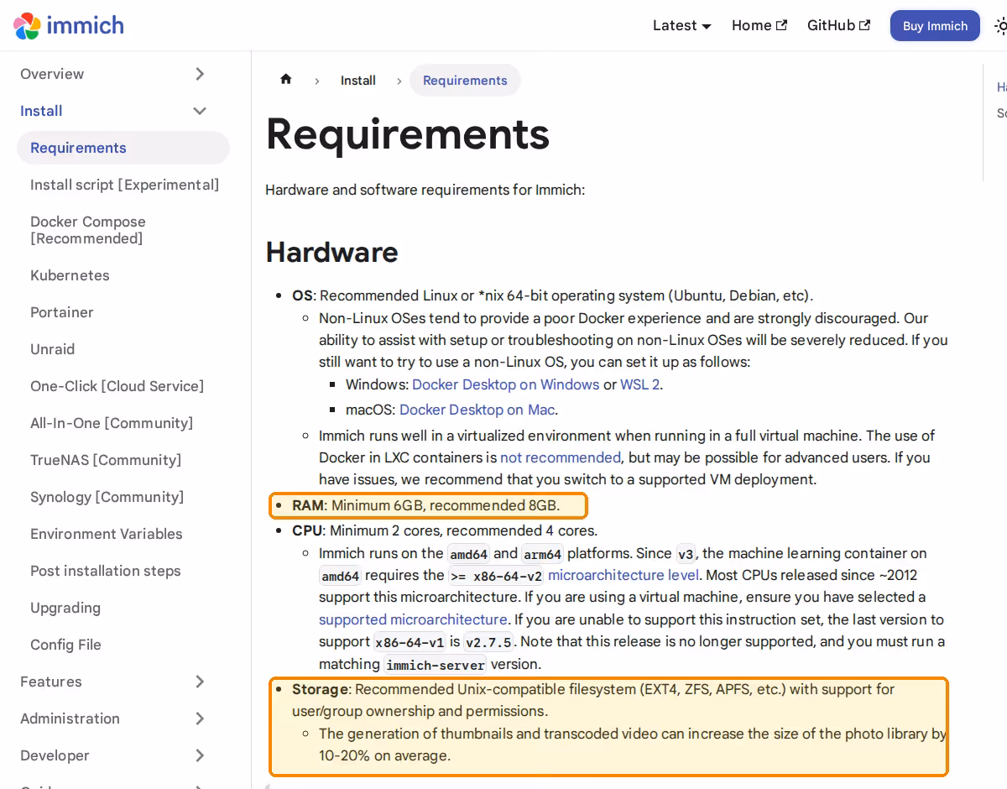
Task: Click the Requirements page title
Action: pyautogui.click(x=408, y=134)
